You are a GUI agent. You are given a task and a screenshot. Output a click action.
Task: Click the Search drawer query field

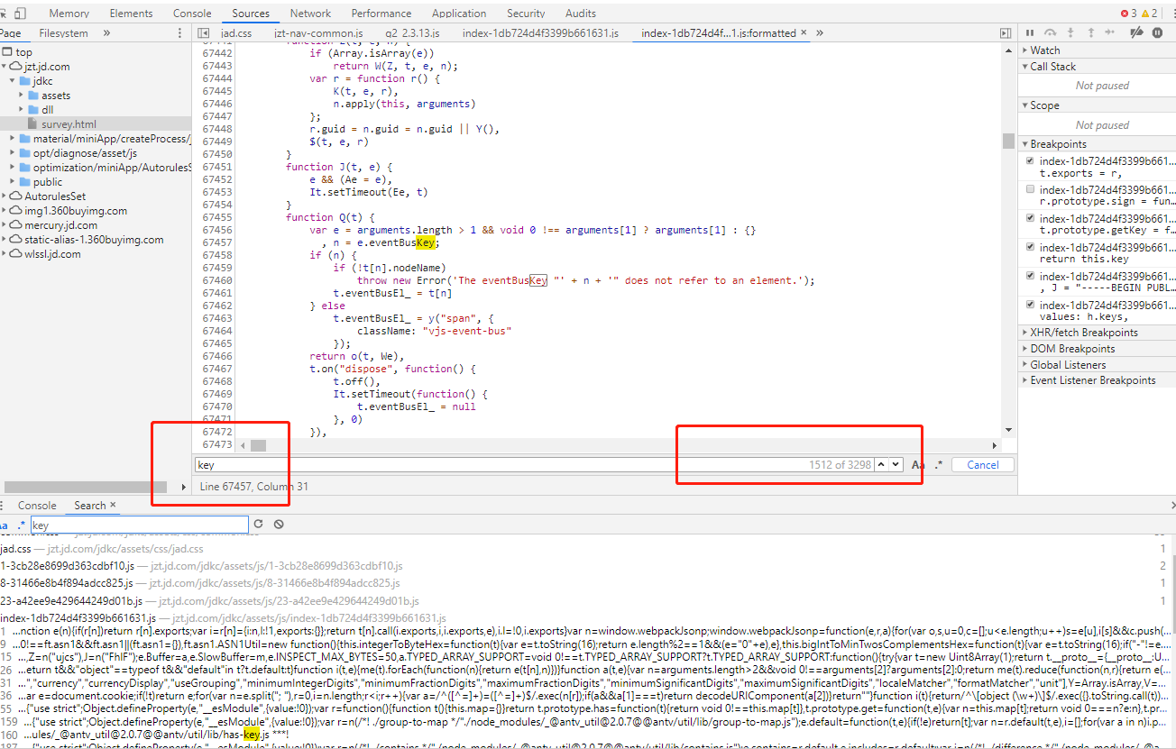(139, 525)
